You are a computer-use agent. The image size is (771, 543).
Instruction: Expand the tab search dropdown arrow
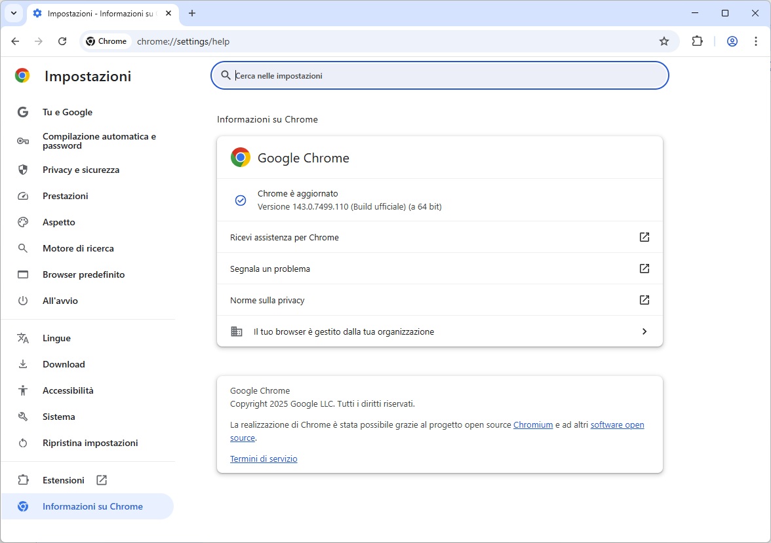(13, 13)
